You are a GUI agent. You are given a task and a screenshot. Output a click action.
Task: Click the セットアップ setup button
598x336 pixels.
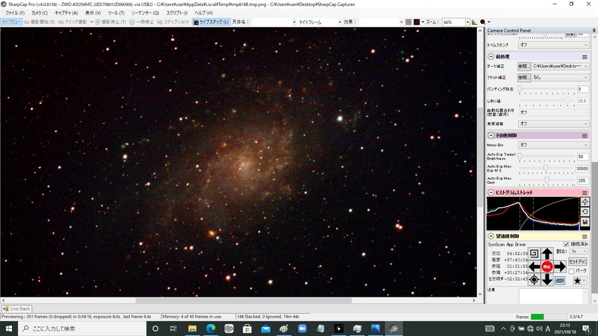point(577,262)
